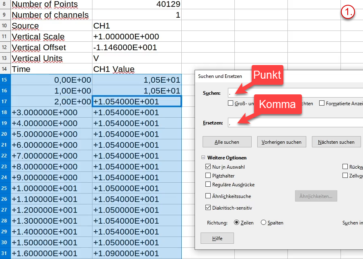Select the Zeilen direction radio button
Screen dimensions: 363x259
(236, 222)
